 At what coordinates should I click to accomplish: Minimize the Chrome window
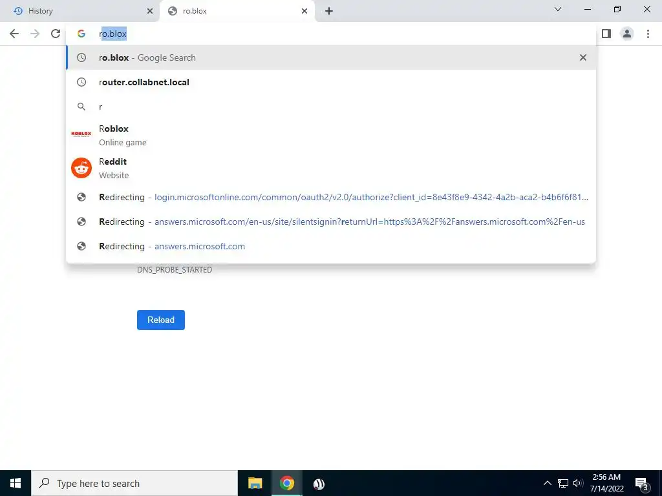[588, 9]
